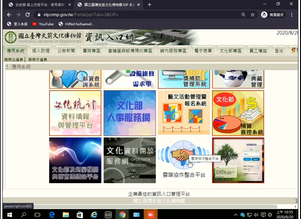Open the 文化資料開放服務網 tile
Screen dimensions: 301x219
click(130, 160)
